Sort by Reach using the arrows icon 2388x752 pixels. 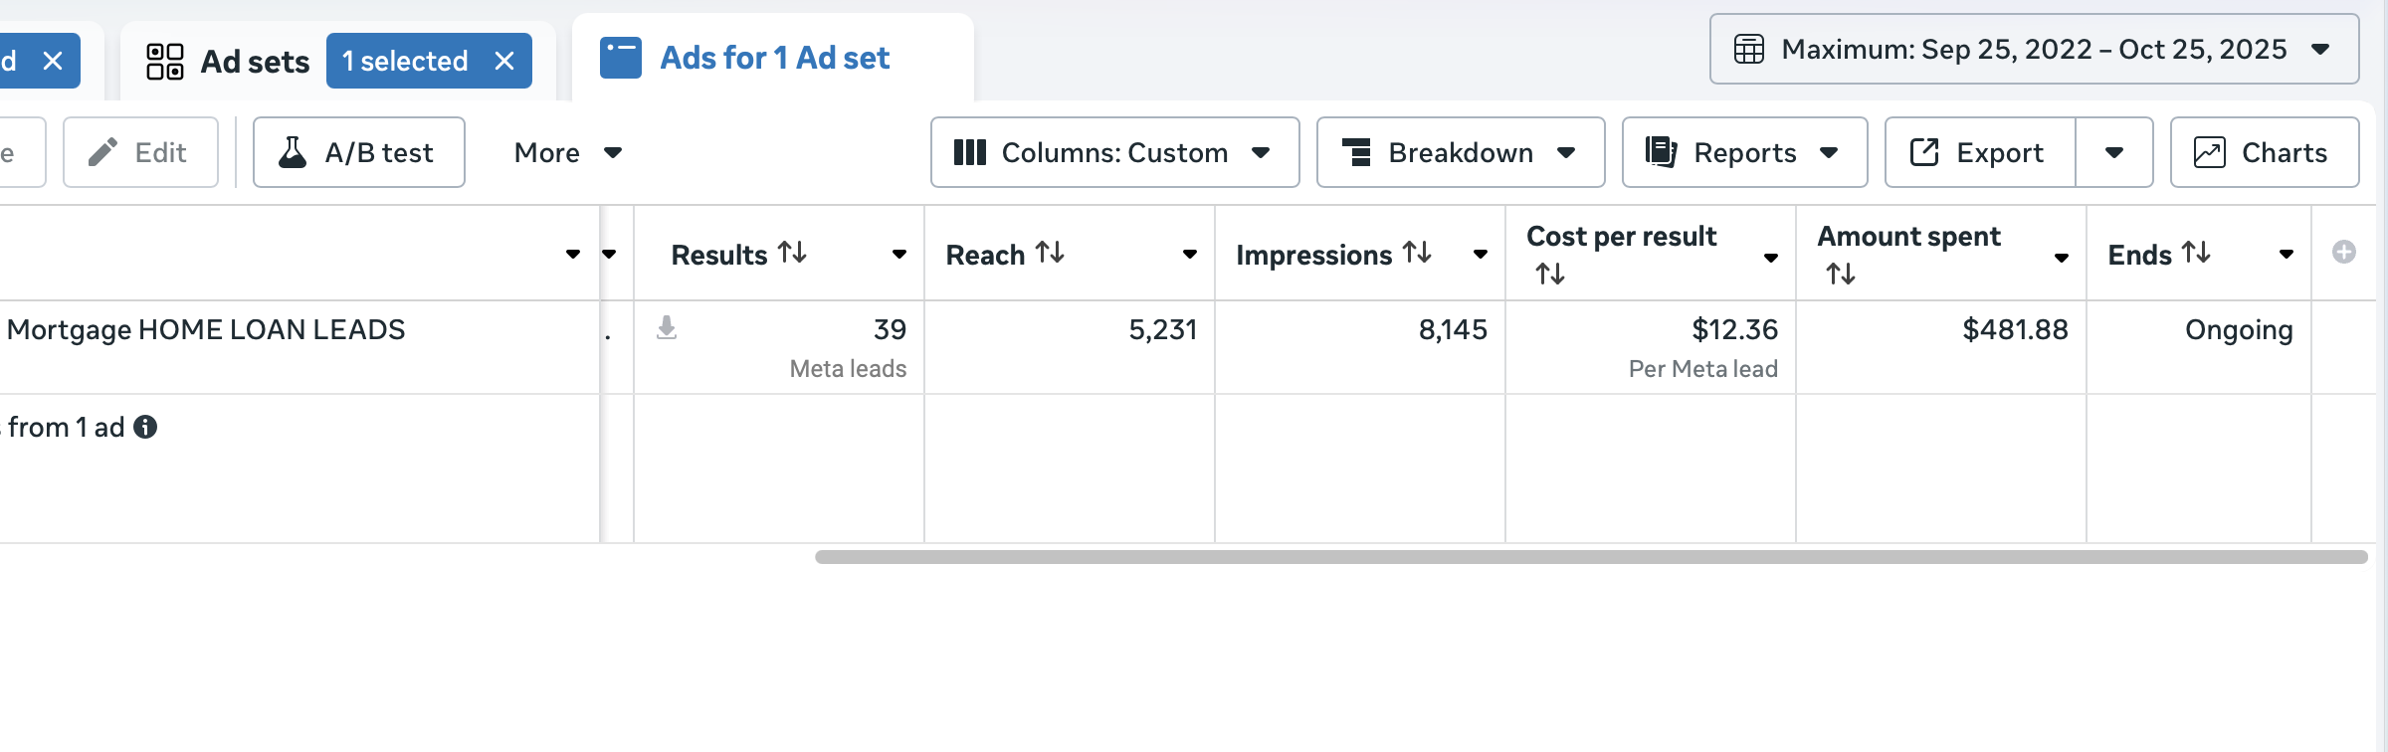point(1050,253)
